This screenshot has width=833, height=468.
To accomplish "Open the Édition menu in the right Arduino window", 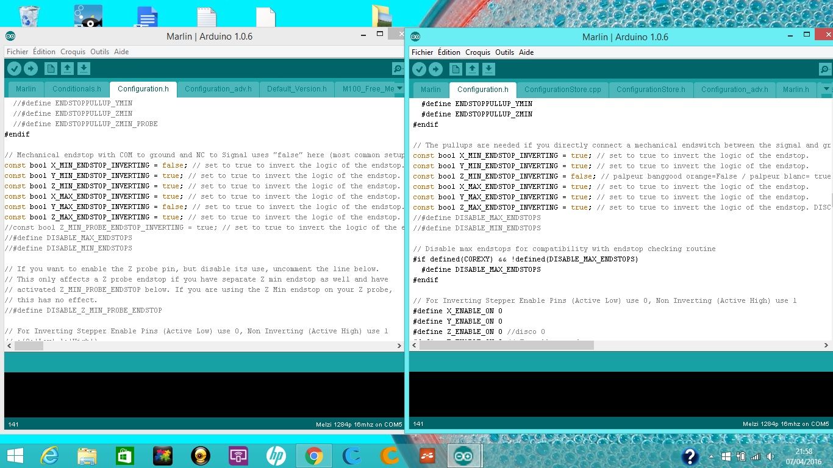I will (449, 52).
